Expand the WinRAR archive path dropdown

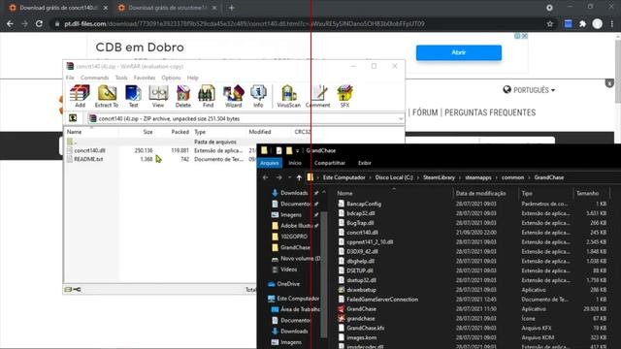tap(401, 118)
